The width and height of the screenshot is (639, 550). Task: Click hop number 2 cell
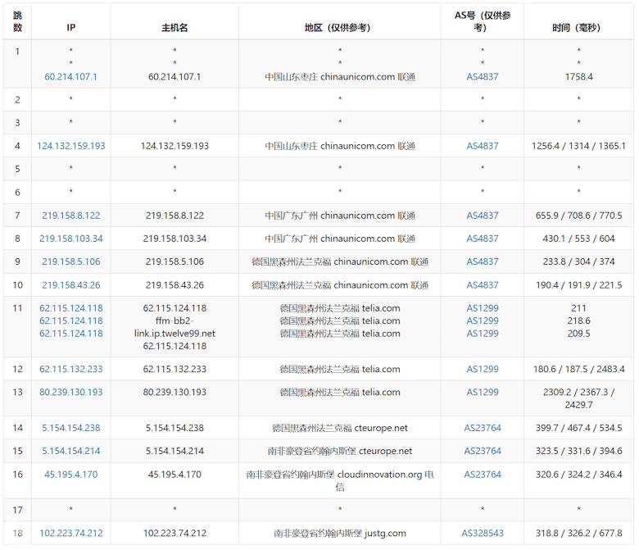click(x=17, y=100)
